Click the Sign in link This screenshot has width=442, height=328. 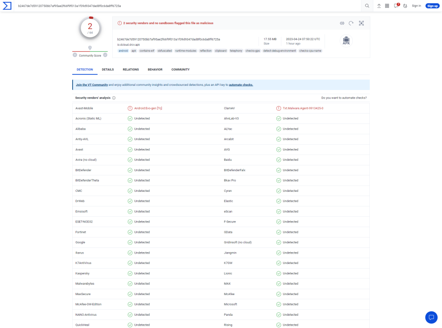tap(416, 6)
